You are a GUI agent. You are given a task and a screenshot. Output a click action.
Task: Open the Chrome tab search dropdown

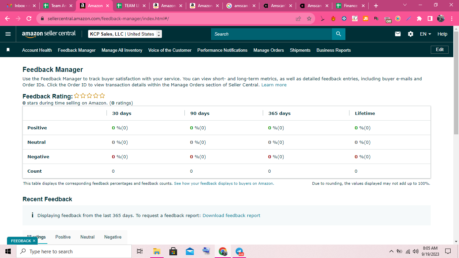[x=405, y=5]
